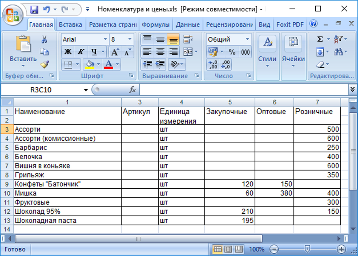Open fill color dropdown arrow
The image size is (358, 256).
[x=98, y=64]
